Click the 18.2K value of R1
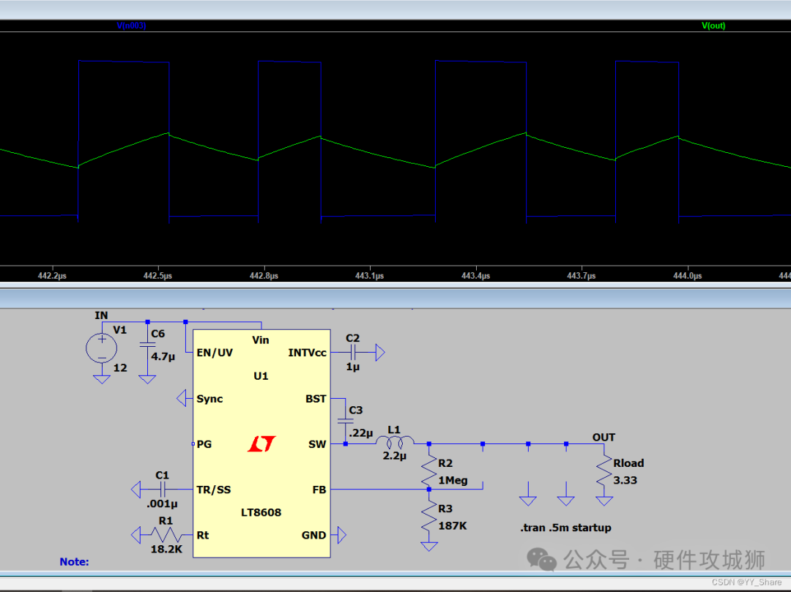Viewport: 791px width, 592px height. click(x=166, y=549)
